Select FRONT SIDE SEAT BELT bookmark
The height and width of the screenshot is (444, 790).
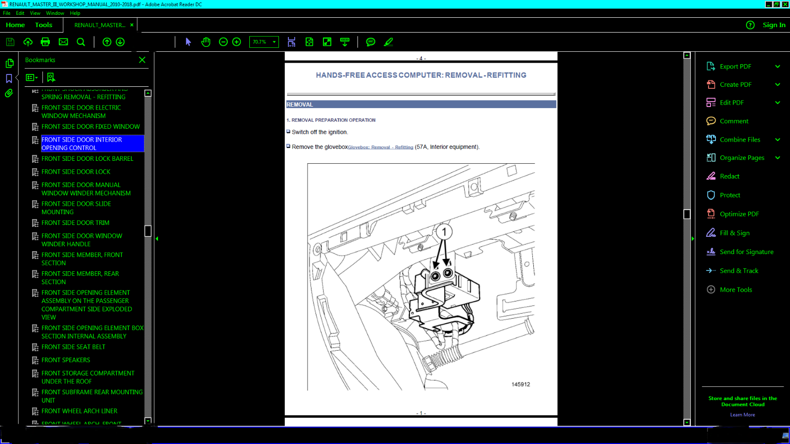pyautogui.click(x=74, y=347)
